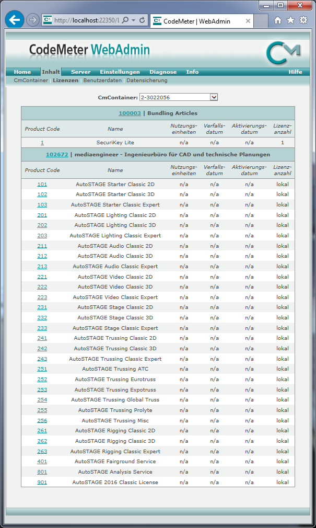The height and width of the screenshot is (528, 316).
Task: Open product code 263 link
Action: coord(42,451)
